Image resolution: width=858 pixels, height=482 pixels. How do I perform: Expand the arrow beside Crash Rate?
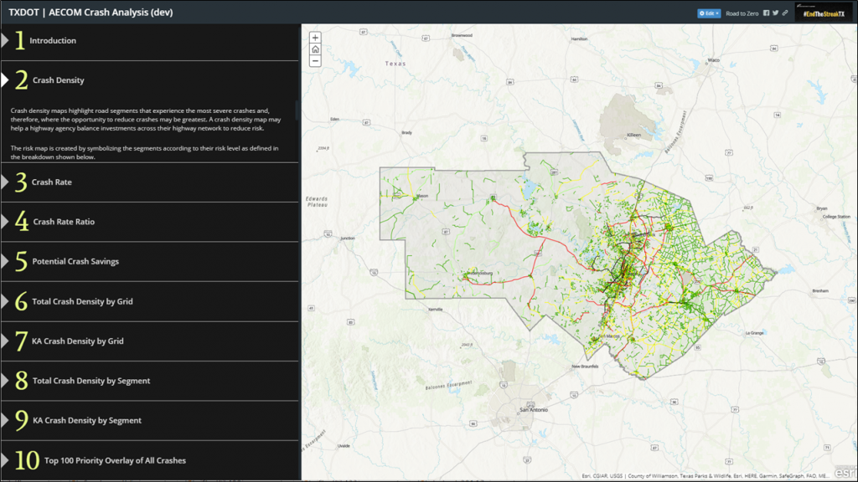tap(5, 182)
